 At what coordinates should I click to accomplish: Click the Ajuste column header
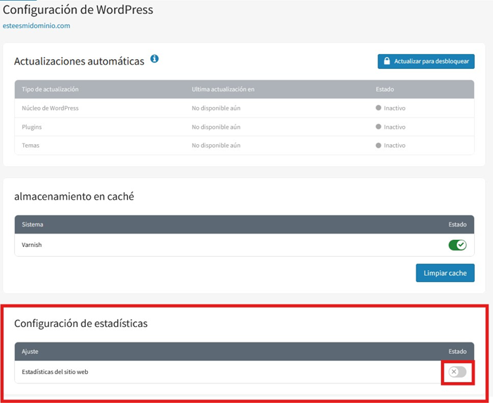point(30,352)
